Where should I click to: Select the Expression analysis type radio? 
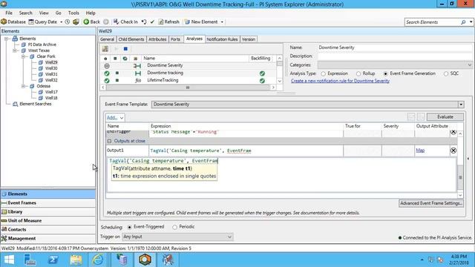[x=324, y=73]
